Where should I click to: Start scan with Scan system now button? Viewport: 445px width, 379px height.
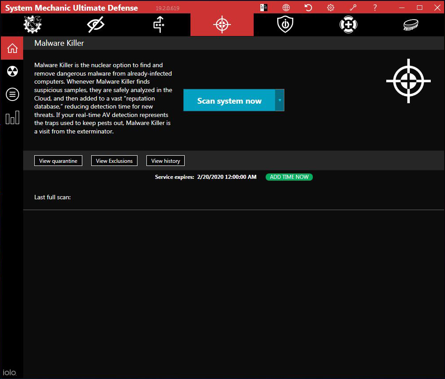click(x=229, y=101)
